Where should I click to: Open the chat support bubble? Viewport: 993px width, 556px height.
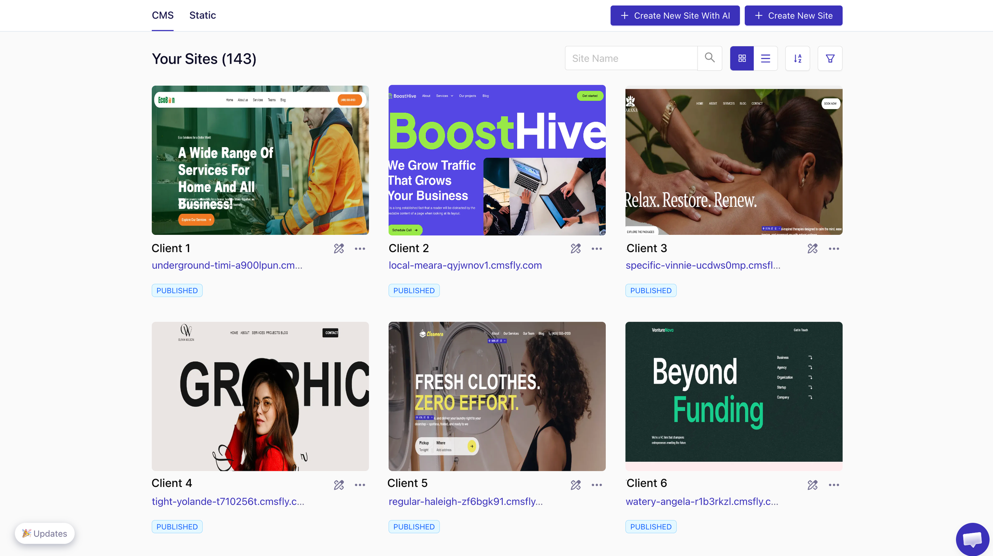click(x=972, y=539)
